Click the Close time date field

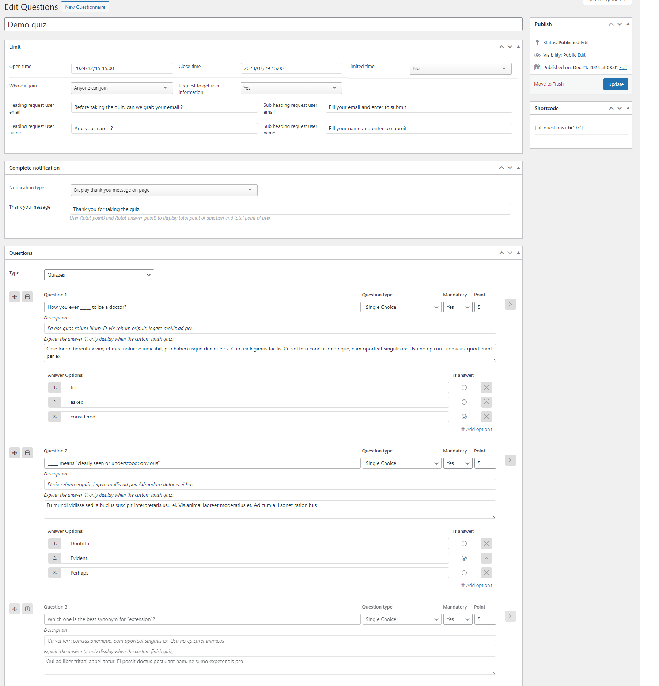pos(291,68)
